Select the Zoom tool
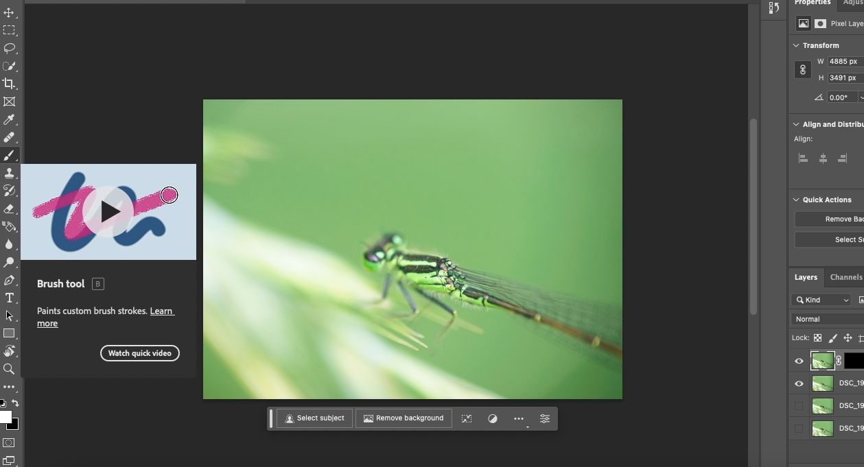The height and width of the screenshot is (467, 864). pos(9,369)
